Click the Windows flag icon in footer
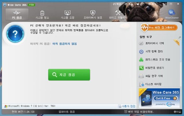Image resolution: width=184 pixels, height=116 pixels. (x=6, y=106)
